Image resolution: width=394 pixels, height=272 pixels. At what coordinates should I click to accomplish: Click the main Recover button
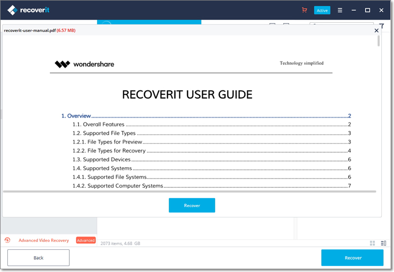(x=352, y=258)
